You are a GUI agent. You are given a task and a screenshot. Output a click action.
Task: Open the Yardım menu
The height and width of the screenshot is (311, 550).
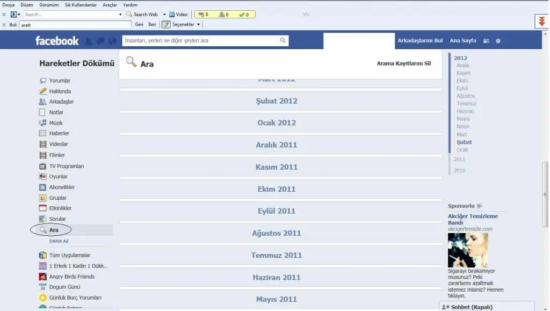tap(130, 5)
